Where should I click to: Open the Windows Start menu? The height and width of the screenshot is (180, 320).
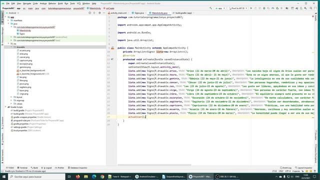point(4,176)
